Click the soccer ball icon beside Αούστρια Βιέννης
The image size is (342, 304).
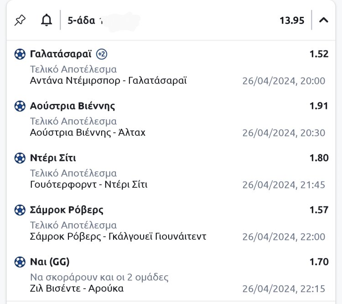click(x=20, y=106)
